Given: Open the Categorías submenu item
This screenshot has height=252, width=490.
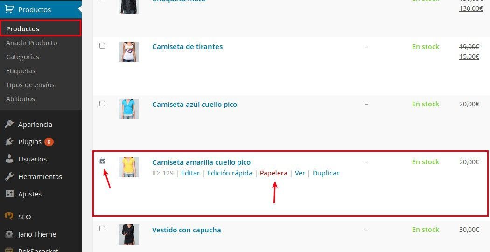Looking at the screenshot, I should click(x=22, y=57).
